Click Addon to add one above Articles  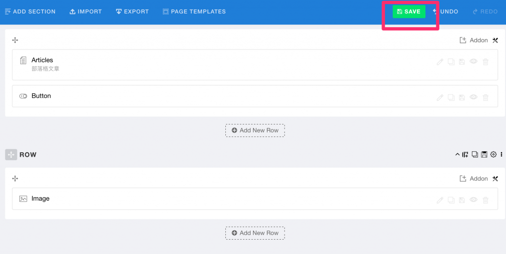(x=474, y=40)
